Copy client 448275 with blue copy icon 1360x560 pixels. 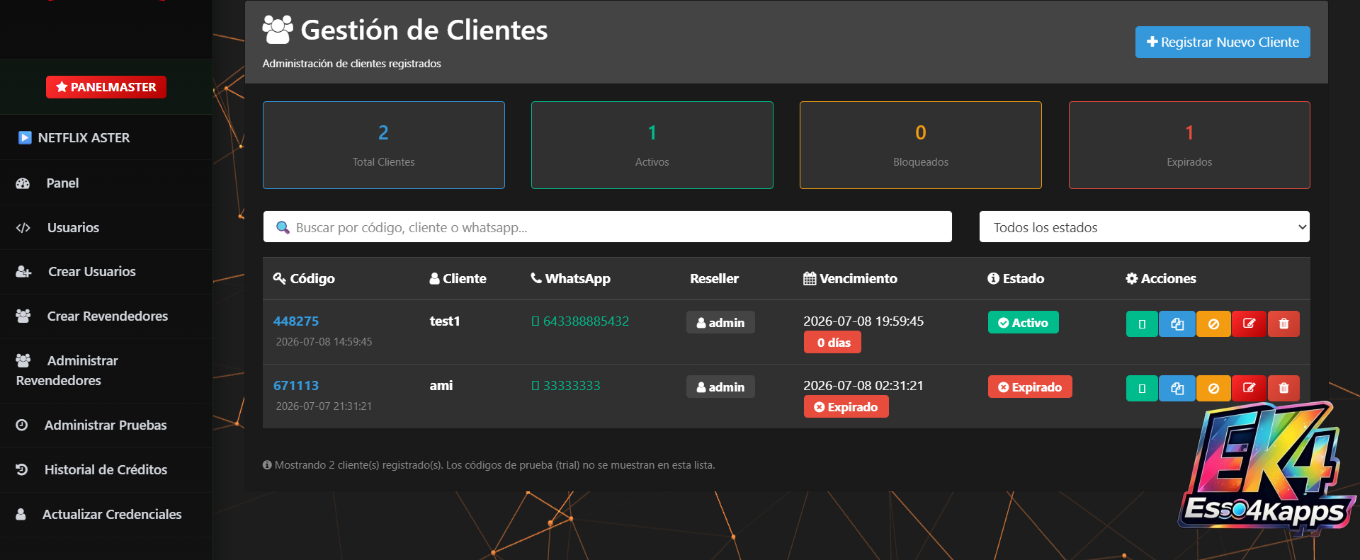click(x=1177, y=324)
